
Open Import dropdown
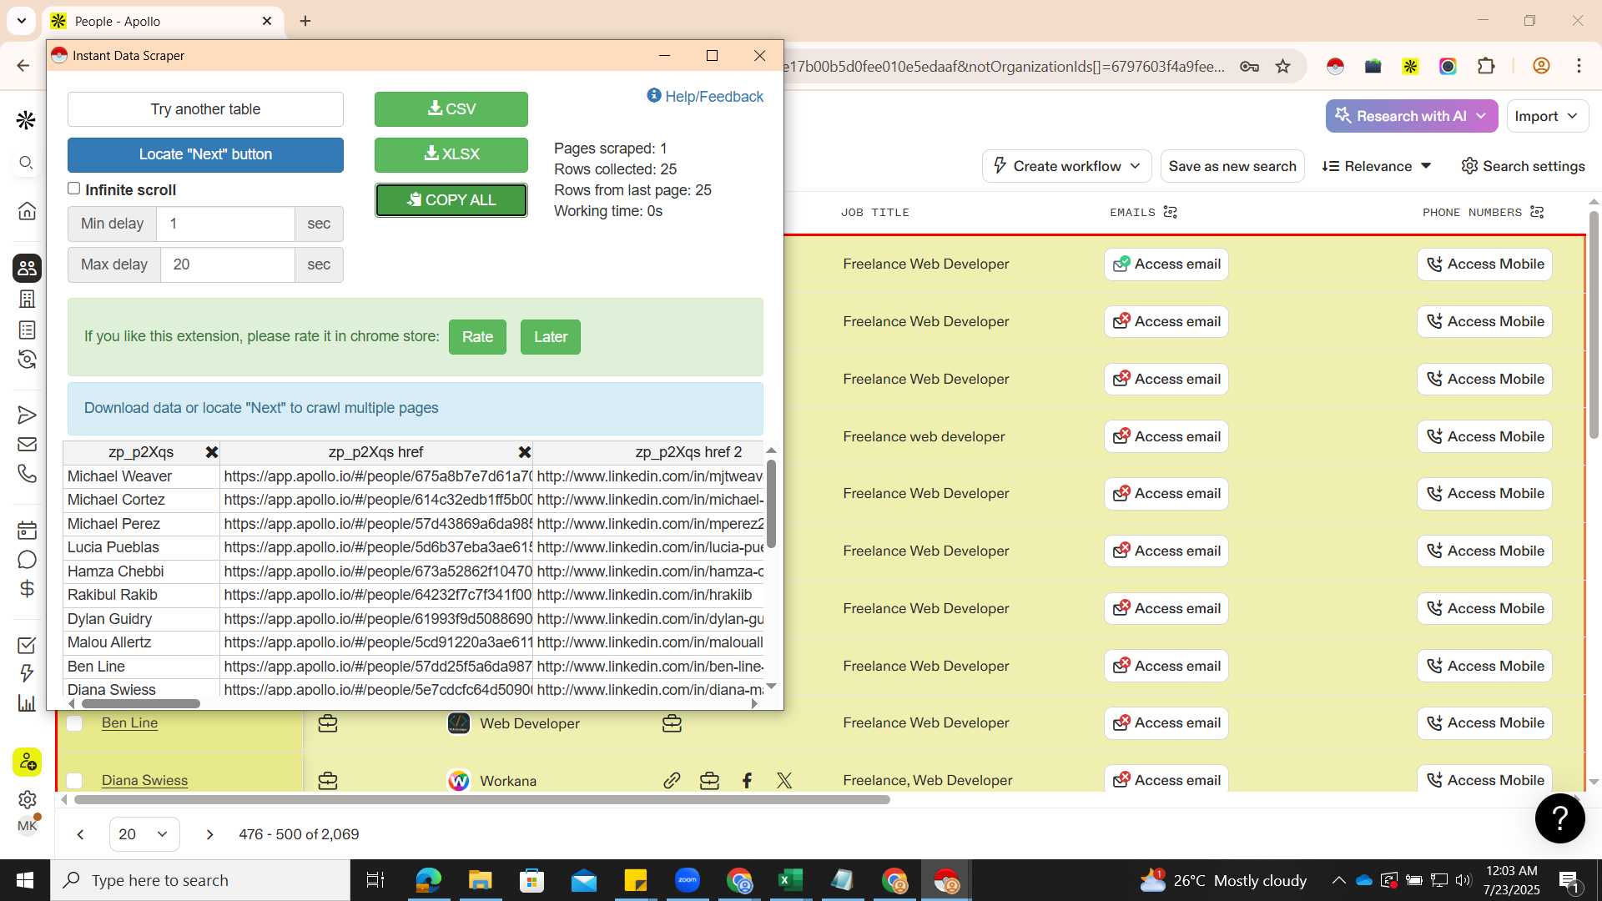(x=1546, y=116)
